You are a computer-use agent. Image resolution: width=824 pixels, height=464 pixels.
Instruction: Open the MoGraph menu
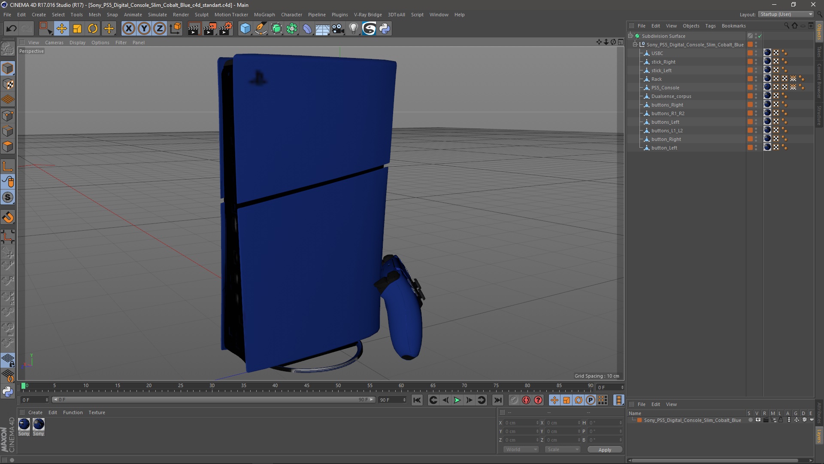point(264,15)
